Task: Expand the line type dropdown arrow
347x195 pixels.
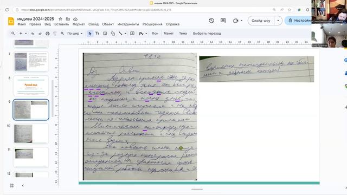Action: coord(125,34)
